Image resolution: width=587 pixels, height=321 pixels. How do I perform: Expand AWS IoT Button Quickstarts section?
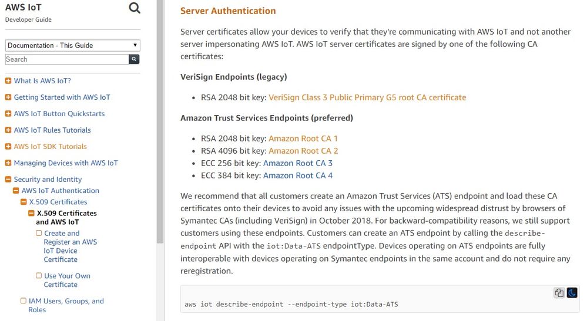8,114
